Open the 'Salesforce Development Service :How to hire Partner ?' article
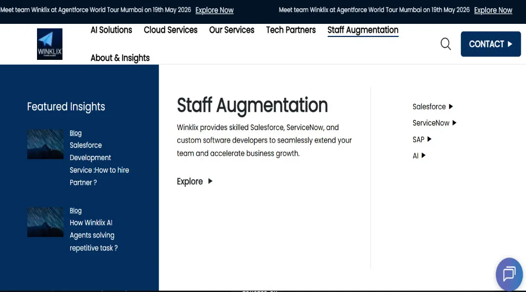 tap(99, 164)
